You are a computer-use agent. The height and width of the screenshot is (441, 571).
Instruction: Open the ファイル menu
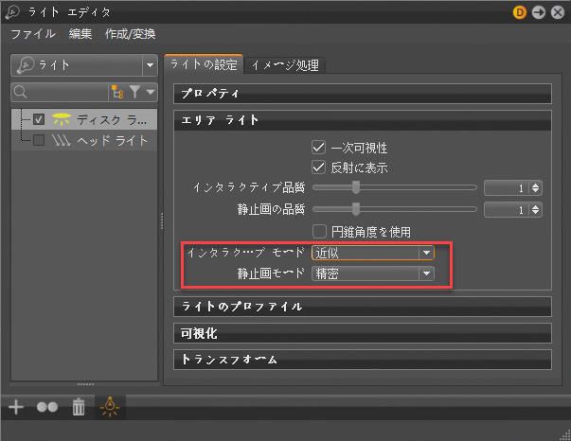33,34
